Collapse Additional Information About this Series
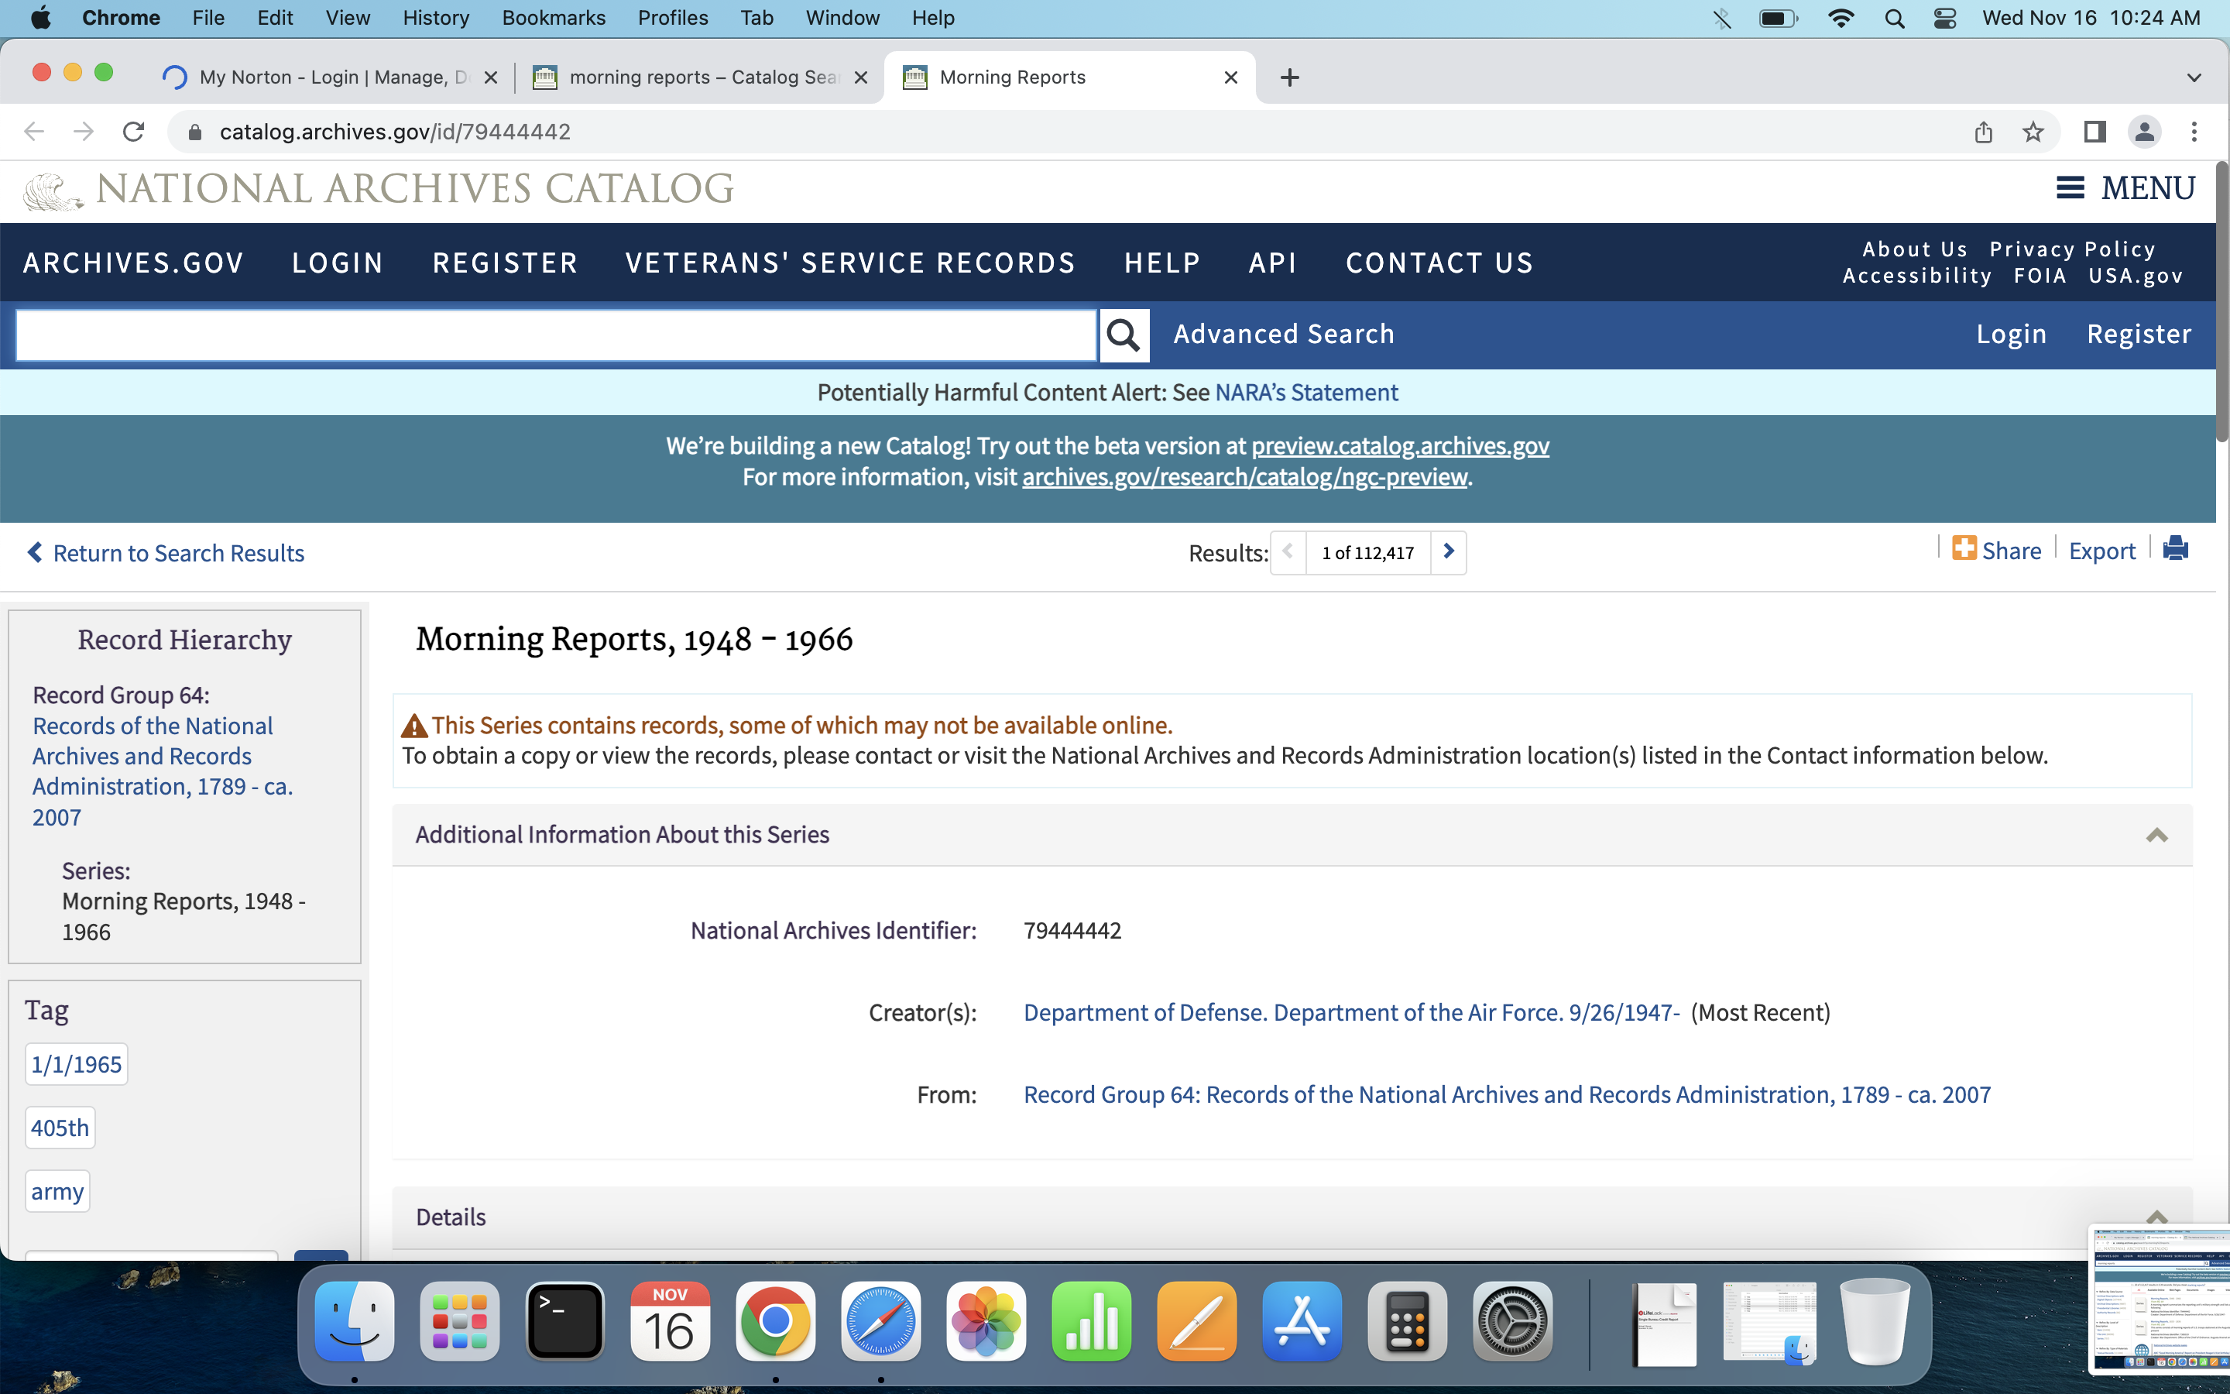The image size is (2230, 1394). click(x=2156, y=836)
